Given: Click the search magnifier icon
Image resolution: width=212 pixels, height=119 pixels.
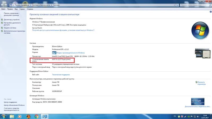Looking at the screenshot, I should click(210, 5).
